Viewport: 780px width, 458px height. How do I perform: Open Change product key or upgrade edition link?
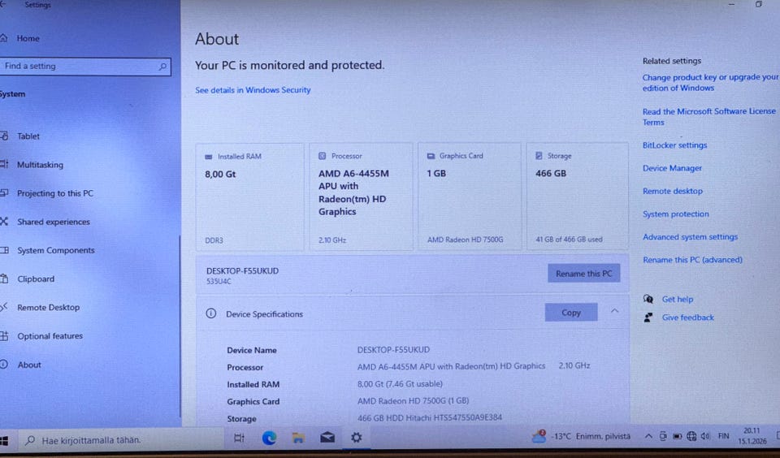tap(710, 83)
